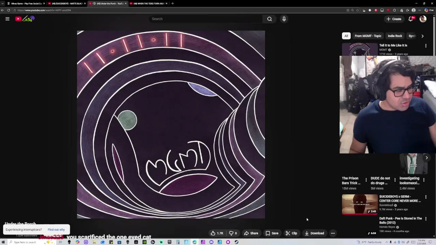Select the All filter chip
Image resolution: width=436 pixels, height=245 pixels.
coord(346,36)
